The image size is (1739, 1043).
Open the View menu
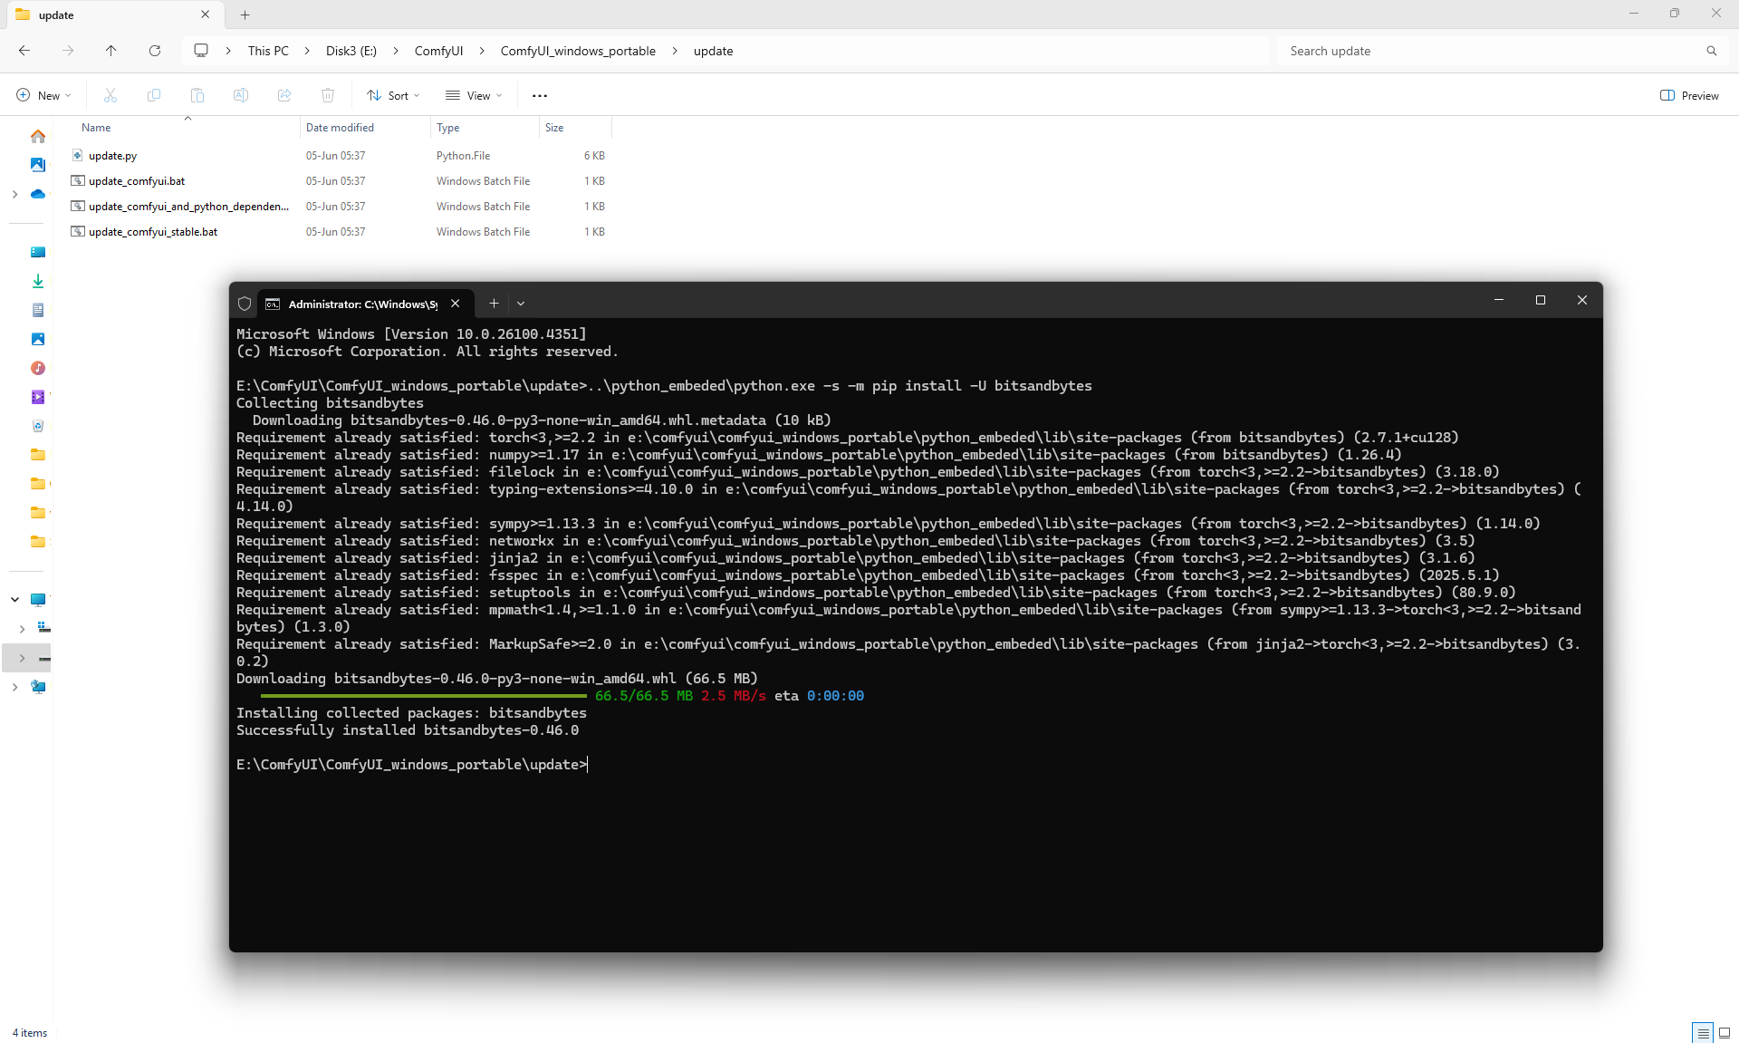click(474, 95)
